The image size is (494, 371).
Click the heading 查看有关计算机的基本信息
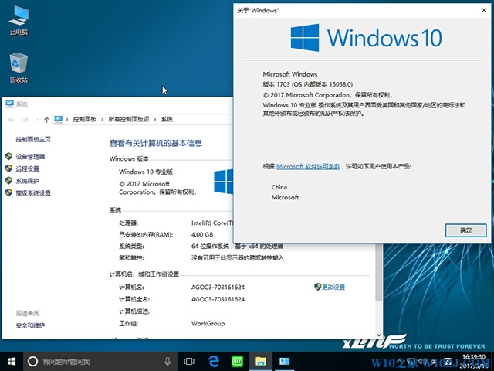click(x=156, y=143)
